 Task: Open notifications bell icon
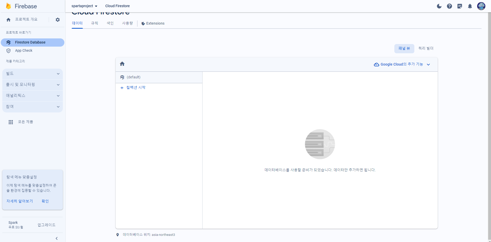pos(470,6)
